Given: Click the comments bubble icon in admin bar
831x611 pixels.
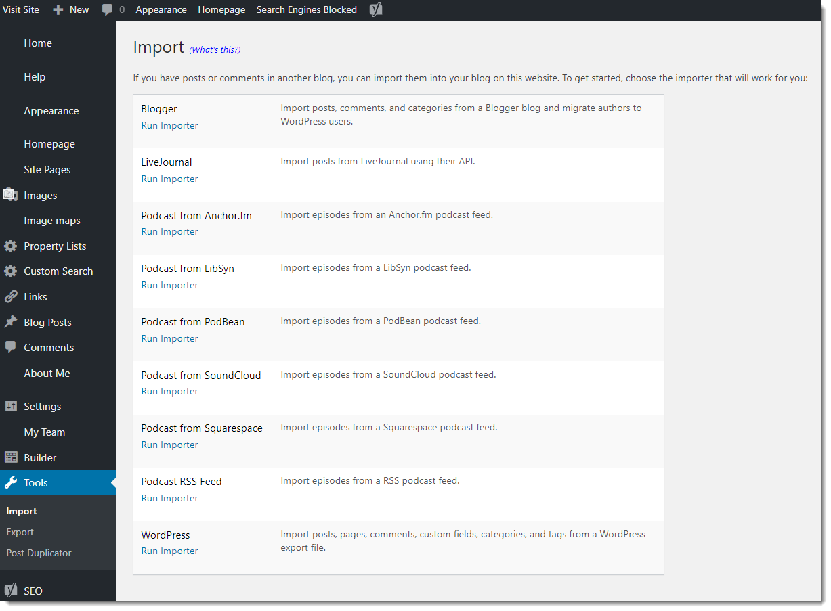Looking at the screenshot, I should 107,9.
